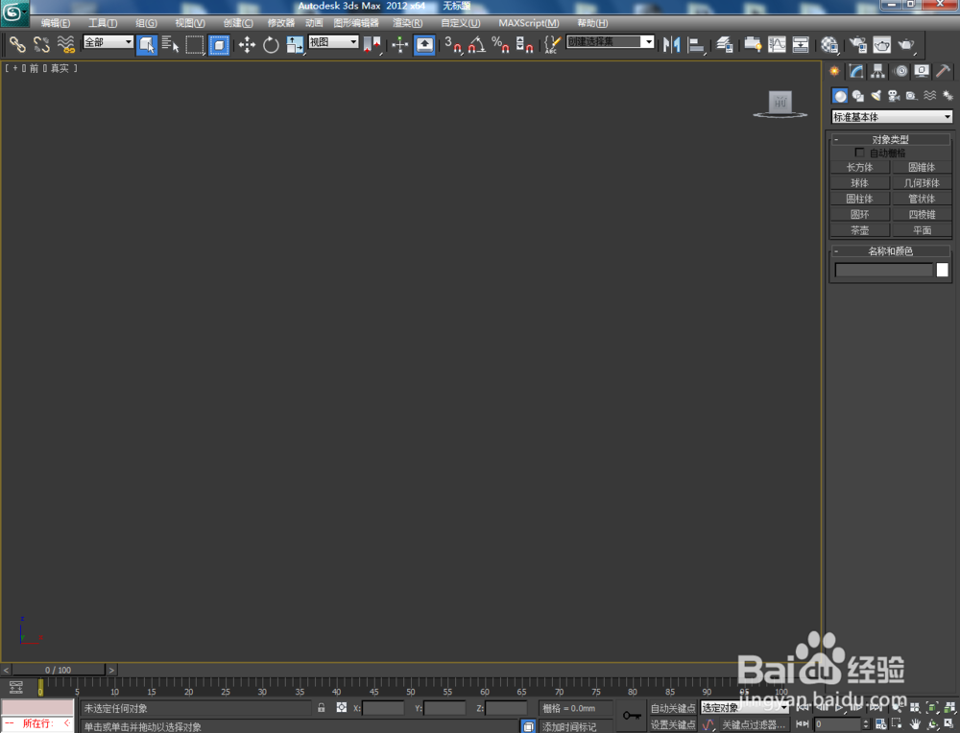
Task: Toggle Window/Crossing selection mode
Action: pos(219,45)
